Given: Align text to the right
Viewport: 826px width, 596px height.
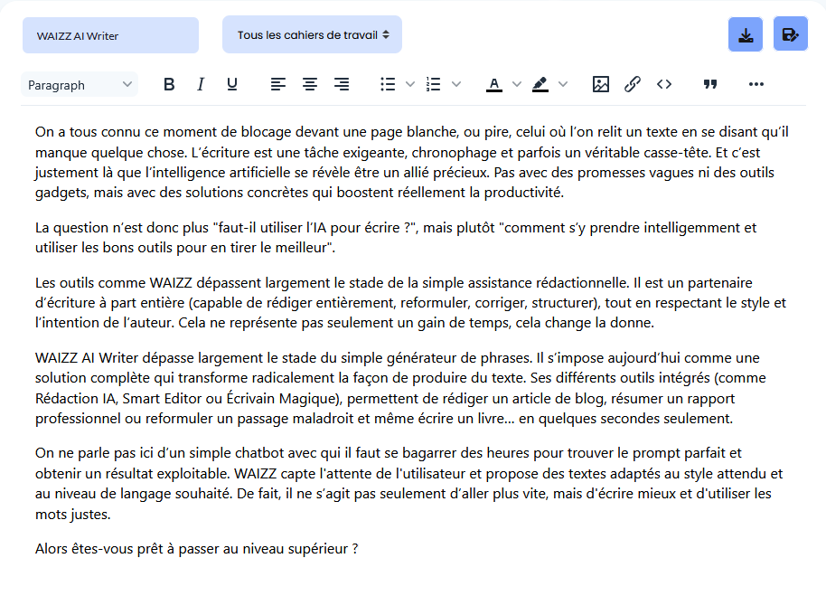Looking at the screenshot, I should tap(342, 84).
